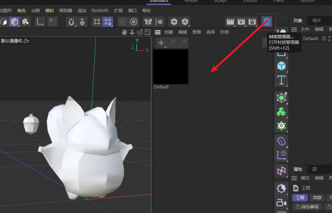Click the material apply arrow icon
332x213 pixels.
172,43
